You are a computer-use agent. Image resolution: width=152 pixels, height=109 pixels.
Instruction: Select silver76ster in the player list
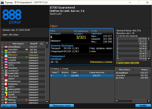[x=23, y=76]
